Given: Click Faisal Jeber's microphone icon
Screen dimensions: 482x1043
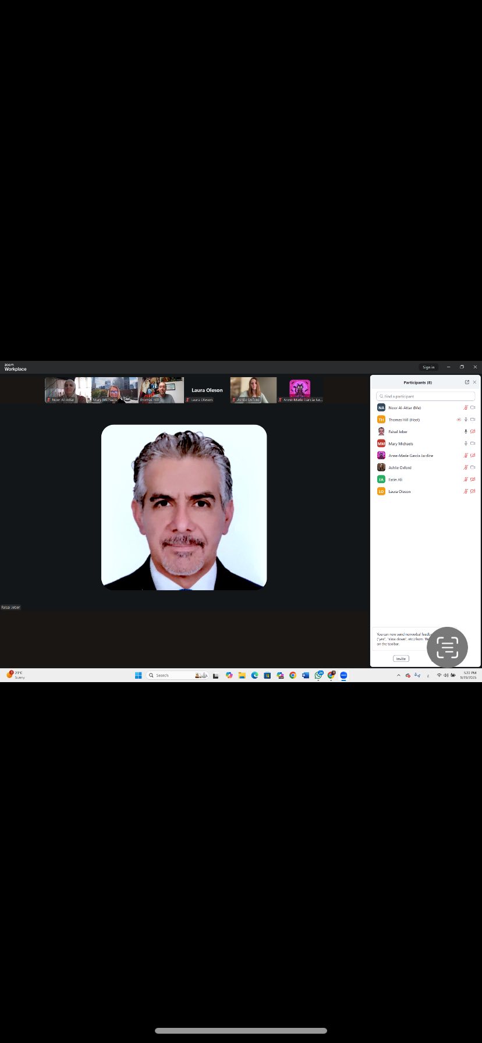Looking at the screenshot, I should coord(466,432).
